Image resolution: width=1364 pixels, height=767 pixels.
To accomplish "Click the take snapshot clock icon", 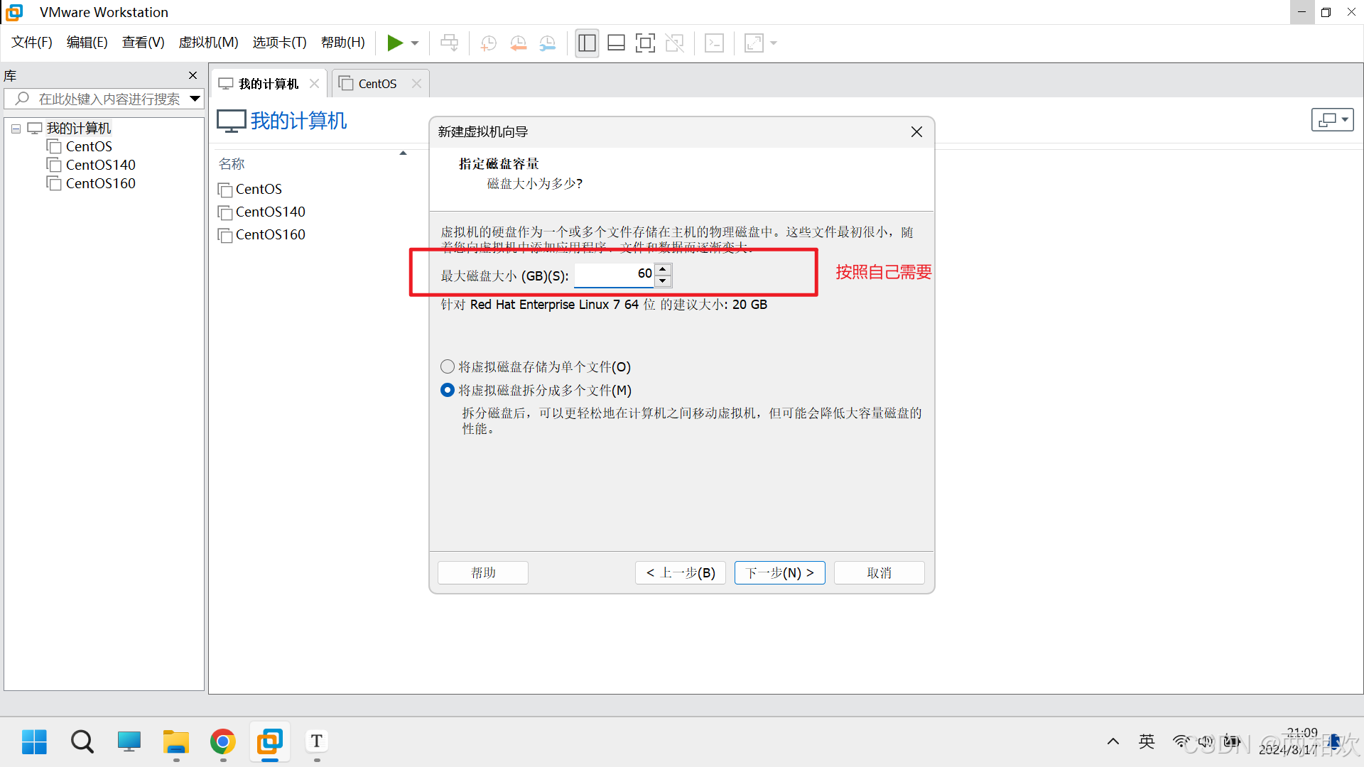I will (488, 43).
